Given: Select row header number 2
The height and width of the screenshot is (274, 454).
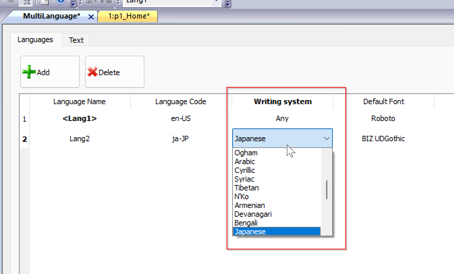Looking at the screenshot, I should point(24,139).
